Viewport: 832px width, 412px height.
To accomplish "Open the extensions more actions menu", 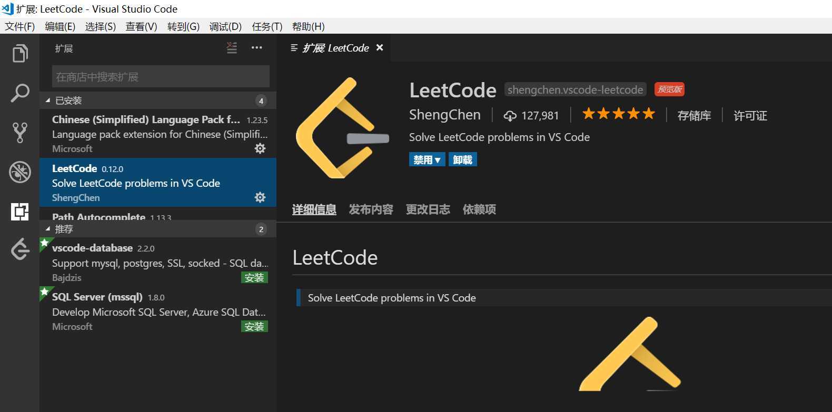I will point(257,48).
